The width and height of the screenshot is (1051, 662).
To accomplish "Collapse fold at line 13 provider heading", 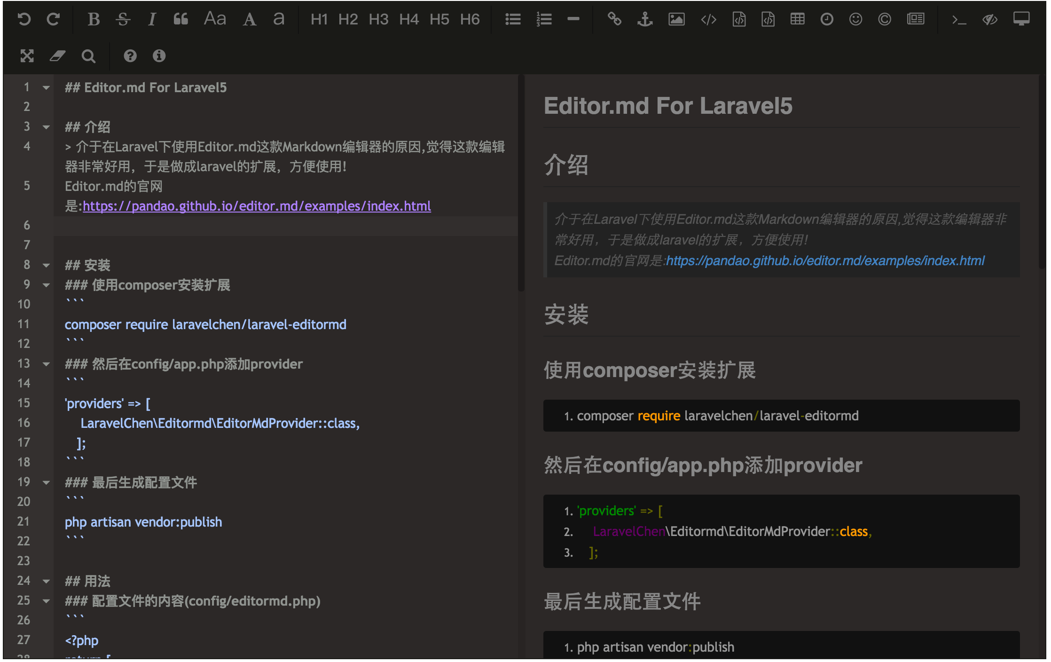I will [x=46, y=364].
